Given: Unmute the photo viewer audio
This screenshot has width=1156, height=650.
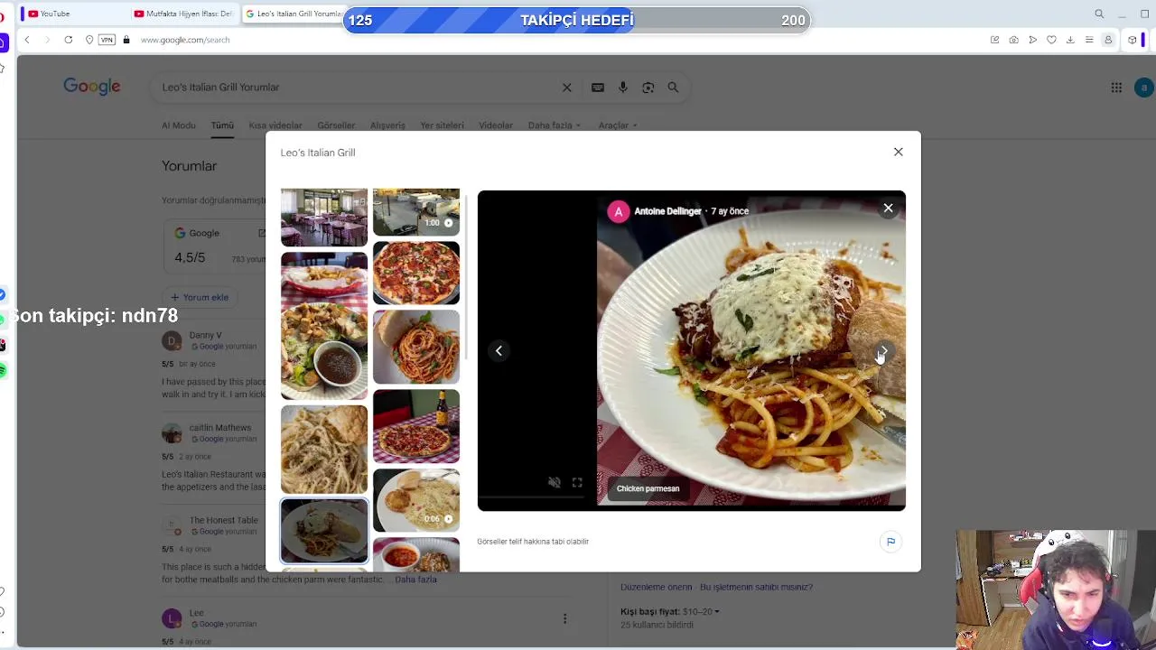Looking at the screenshot, I should (x=555, y=482).
